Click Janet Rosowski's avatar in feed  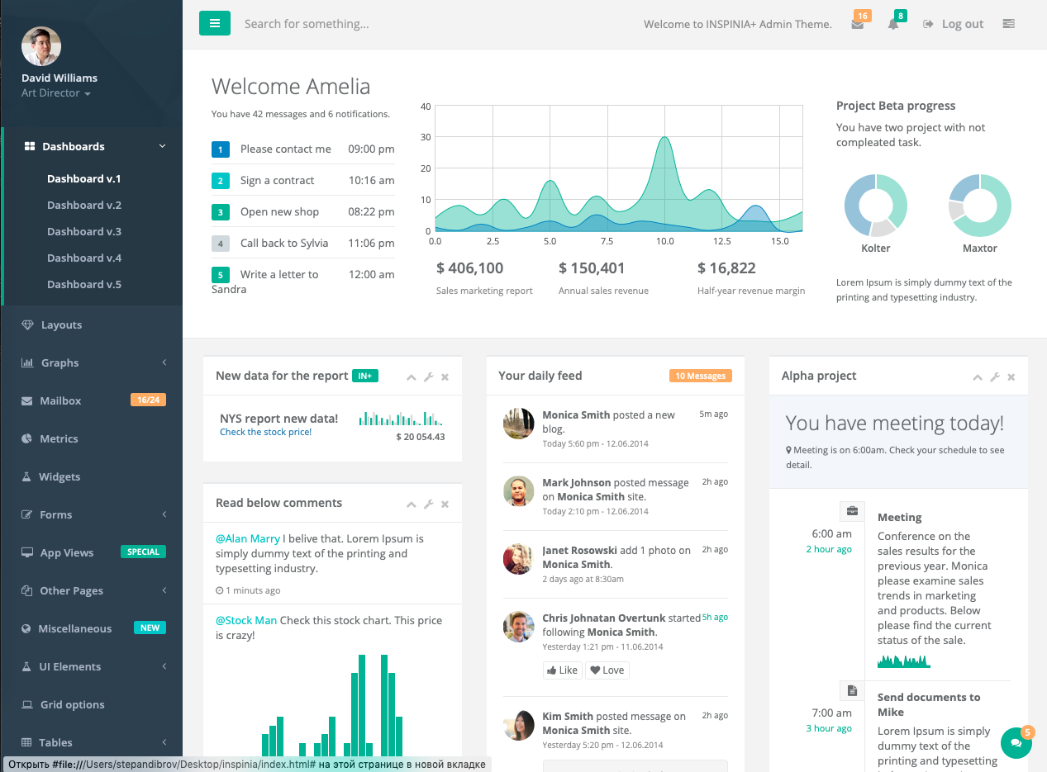(518, 559)
